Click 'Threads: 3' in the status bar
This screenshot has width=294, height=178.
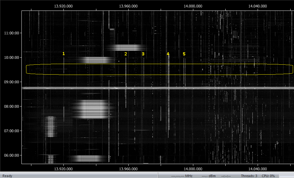[249, 176]
